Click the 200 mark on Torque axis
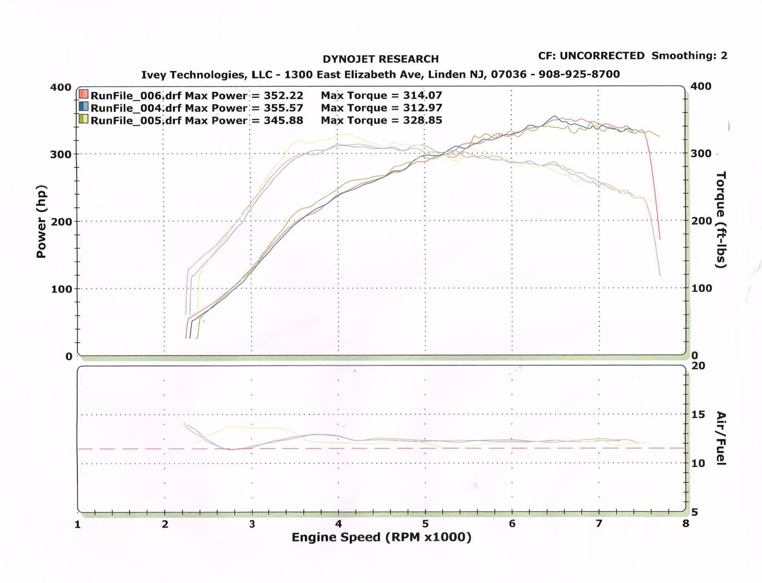762x583 pixels. 701,221
